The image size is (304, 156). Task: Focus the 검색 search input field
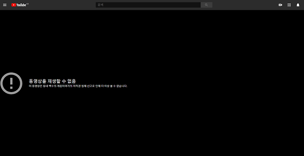pos(148,5)
